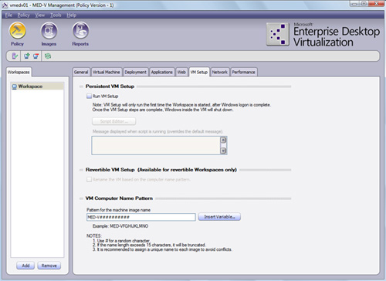Screen dimensions: 386x281
Task: Switch to the Network tab
Action: tap(220, 73)
